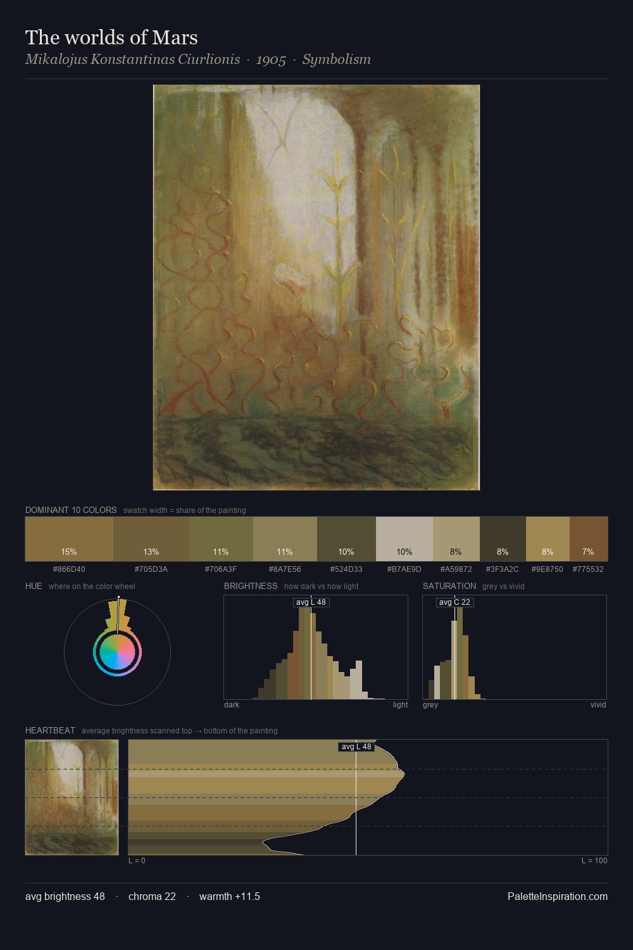This screenshot has width=633, height=950.
Task: Choose the brown #775532 swatch at 7%
Action: tap(589, 539)
